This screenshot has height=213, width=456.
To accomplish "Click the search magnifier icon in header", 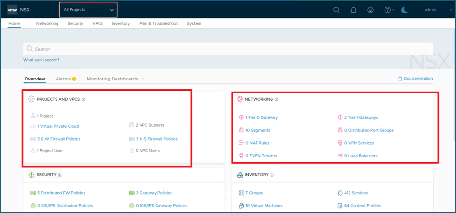I will (337, 10).
